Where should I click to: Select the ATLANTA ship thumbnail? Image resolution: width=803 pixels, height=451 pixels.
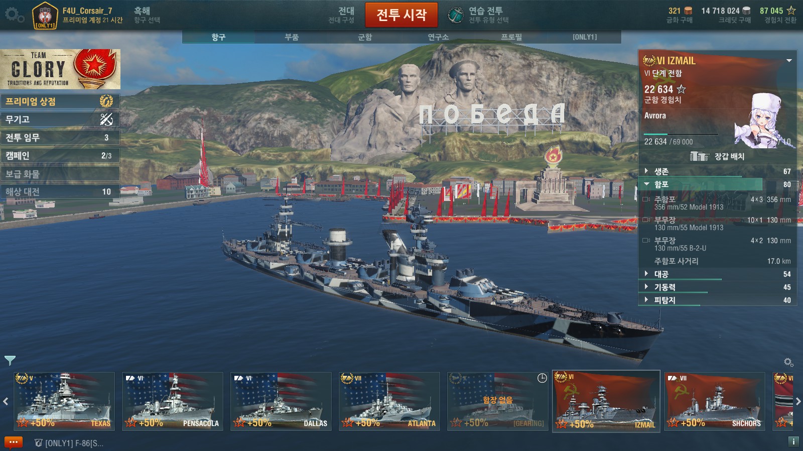tap(389, 401)
